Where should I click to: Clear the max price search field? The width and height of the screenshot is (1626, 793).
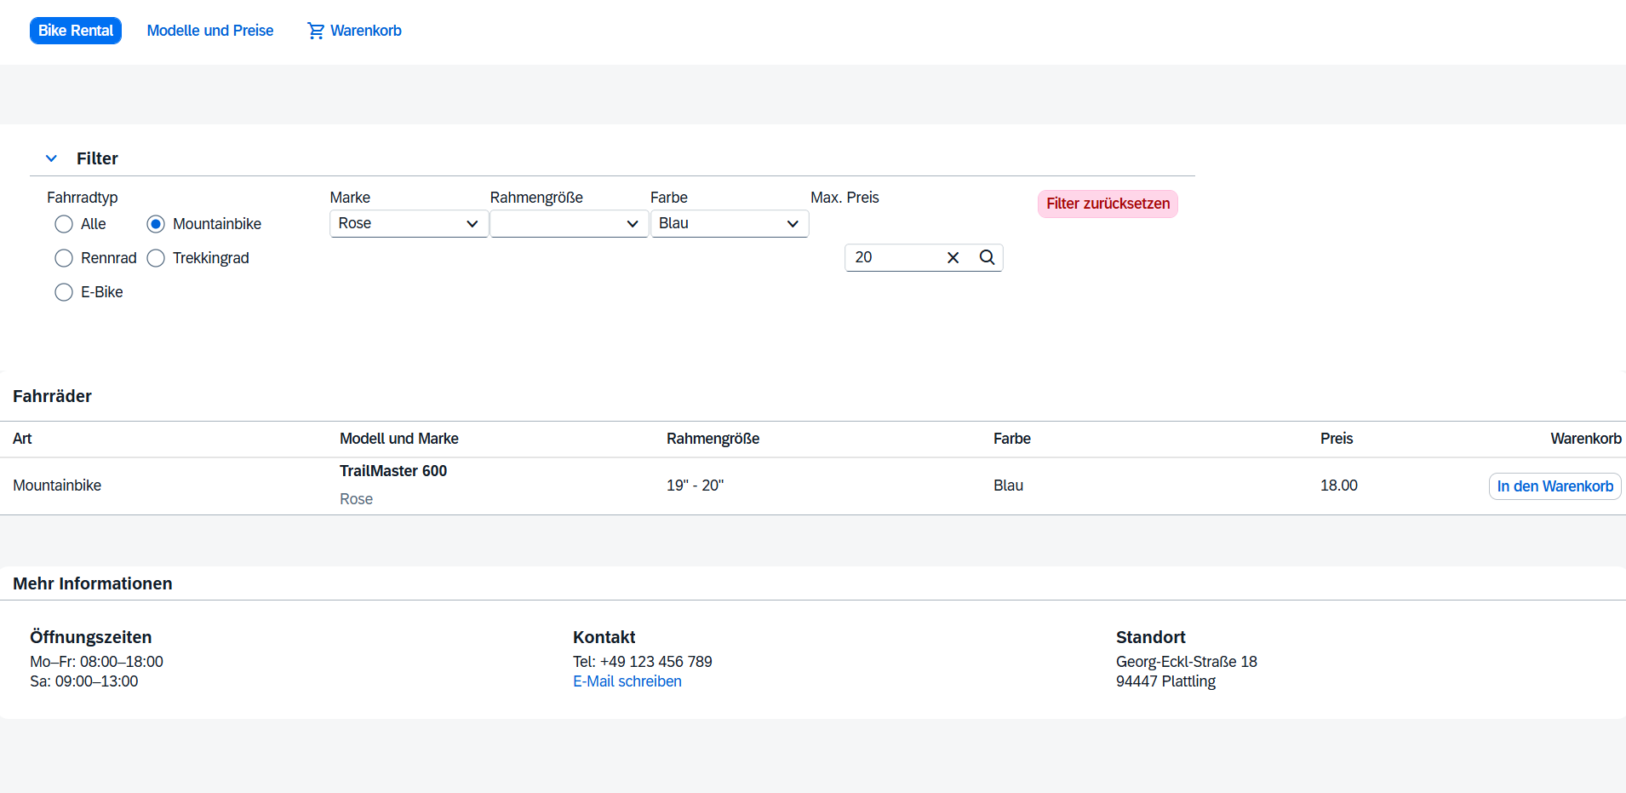pyautogui.click(x=953, y=257)
